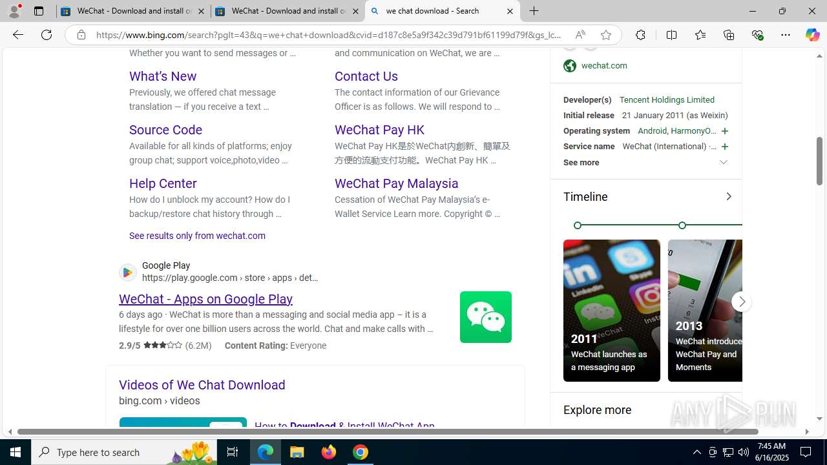827x465 pixels.
Task: Click Google Play favicon in result
Action: [127, 273]
